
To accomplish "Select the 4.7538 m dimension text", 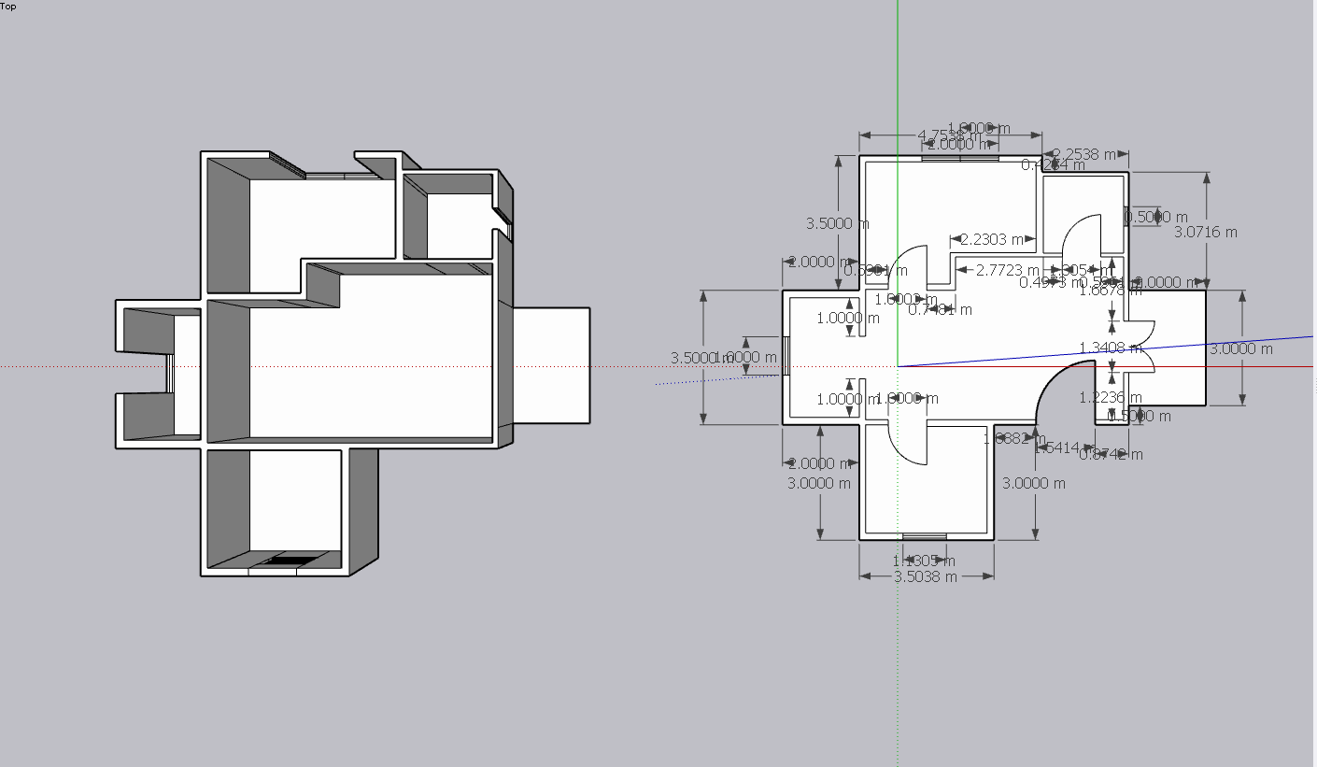I will [950, 136].
